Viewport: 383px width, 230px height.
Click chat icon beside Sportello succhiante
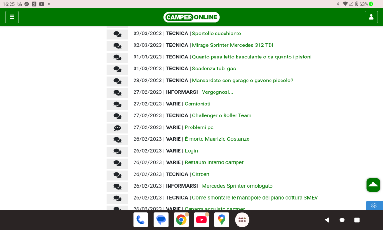pos(117,34)
